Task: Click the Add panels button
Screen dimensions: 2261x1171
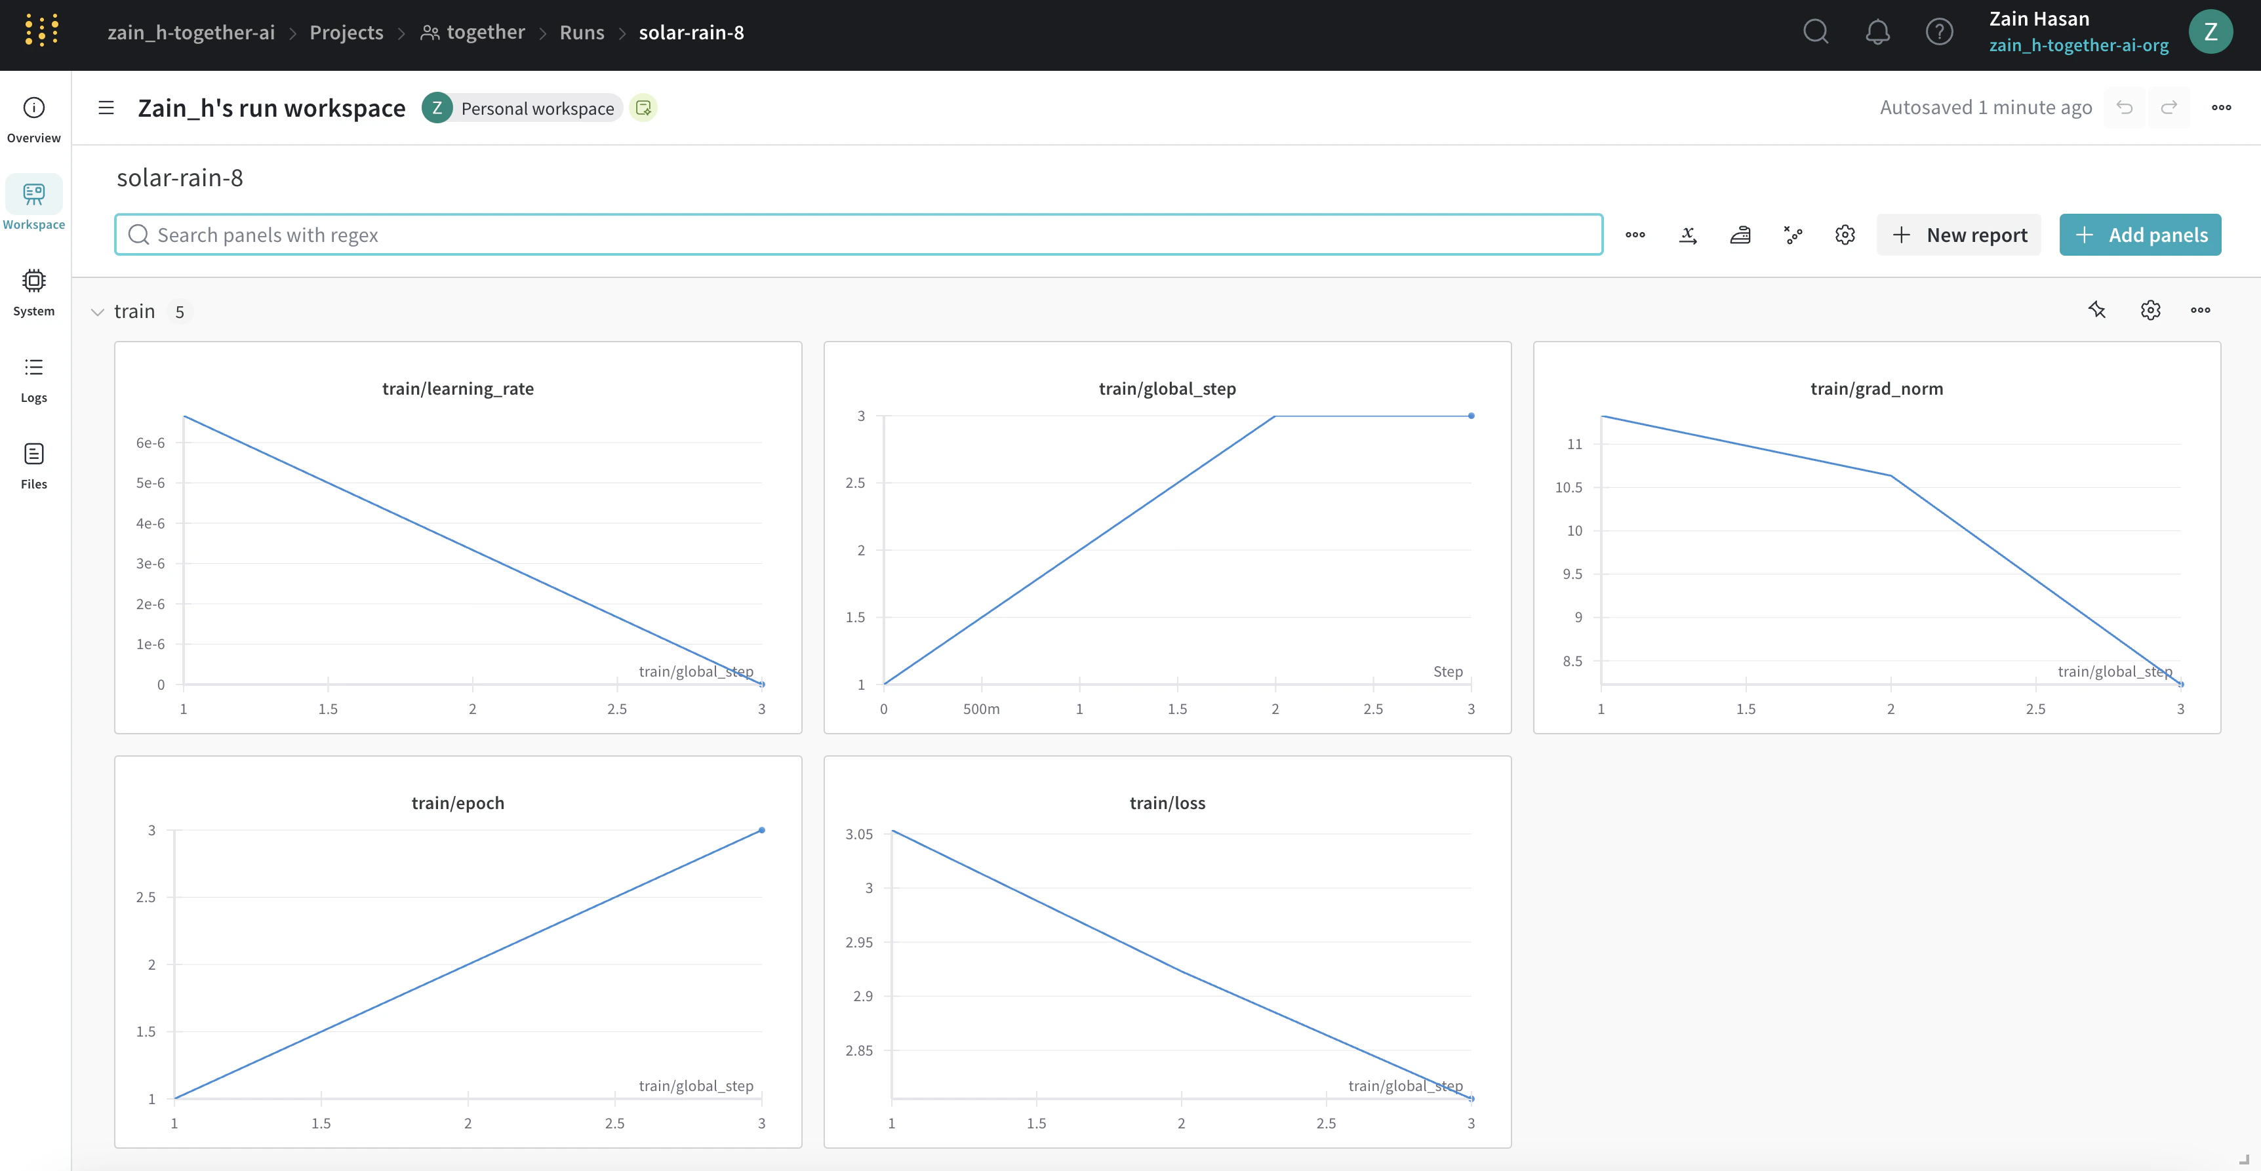Action: click(x=2140, y=234)
